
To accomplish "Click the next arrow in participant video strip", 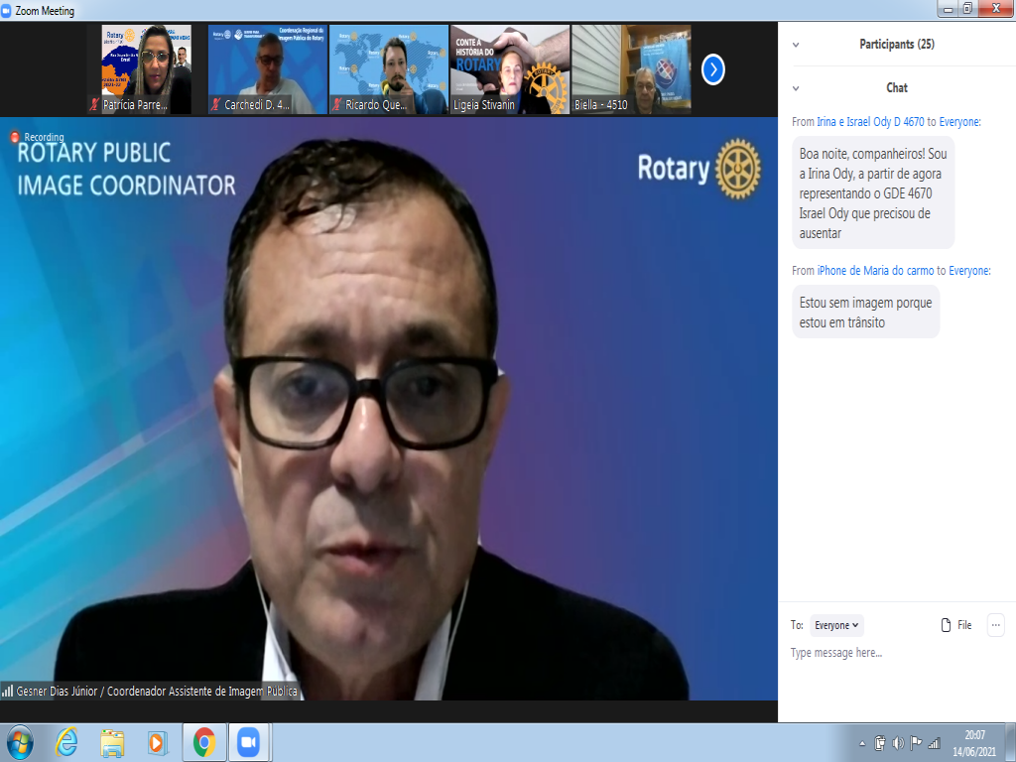I will pos(713,69).
